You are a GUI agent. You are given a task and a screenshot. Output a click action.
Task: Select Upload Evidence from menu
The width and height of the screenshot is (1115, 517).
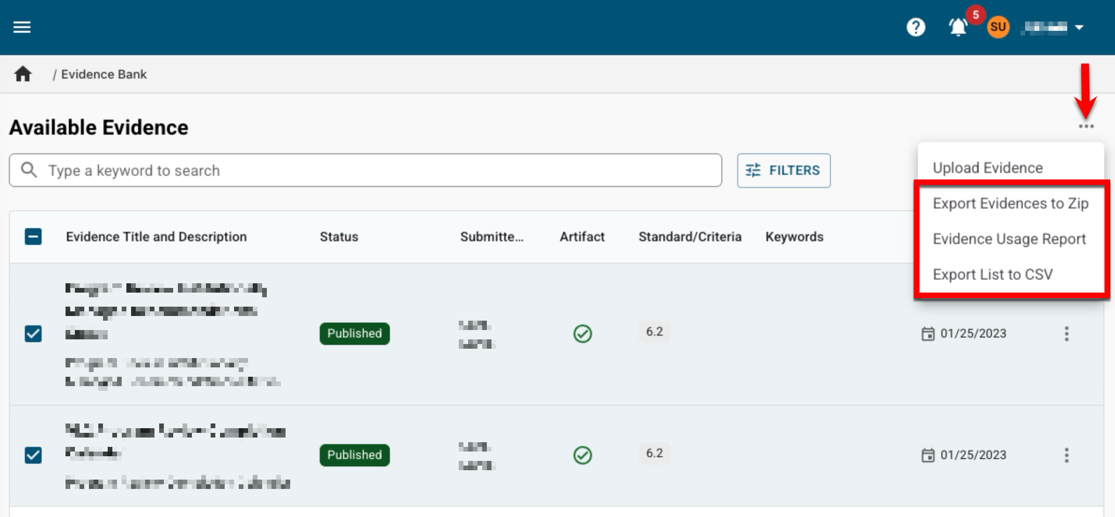click(987, 168)
